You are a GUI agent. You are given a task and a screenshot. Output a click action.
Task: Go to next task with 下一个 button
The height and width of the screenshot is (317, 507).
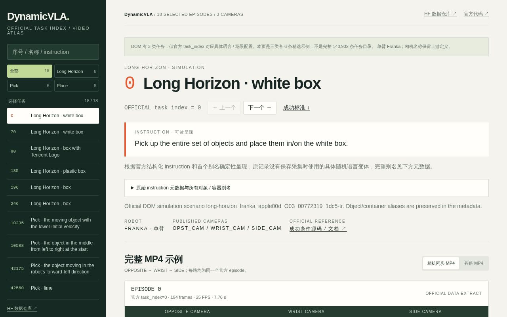tap(260, 108)
